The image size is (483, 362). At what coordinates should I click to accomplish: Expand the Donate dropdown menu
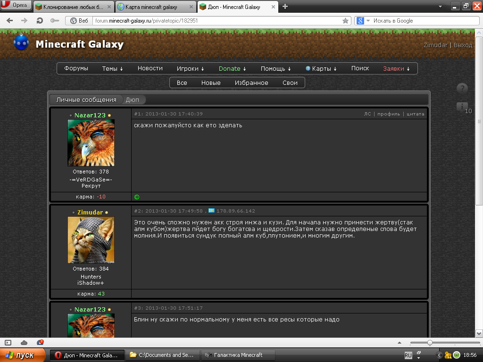pos(232,69)
